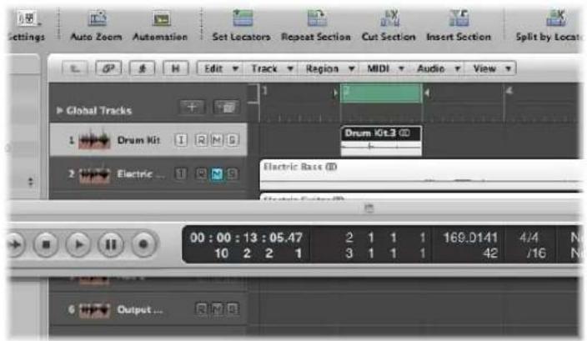Screen dimensions: 587x341
Task: Record-enable the Output track
Action: click(201, 309)
